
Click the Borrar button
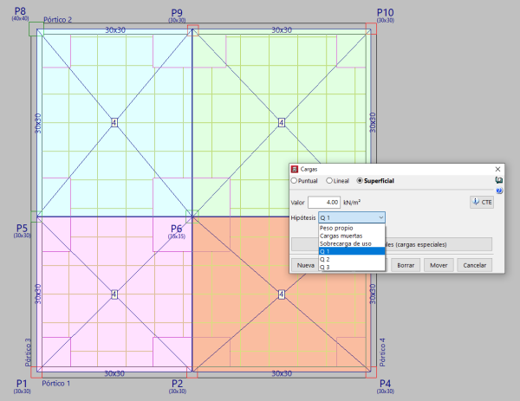pos(406,265)
